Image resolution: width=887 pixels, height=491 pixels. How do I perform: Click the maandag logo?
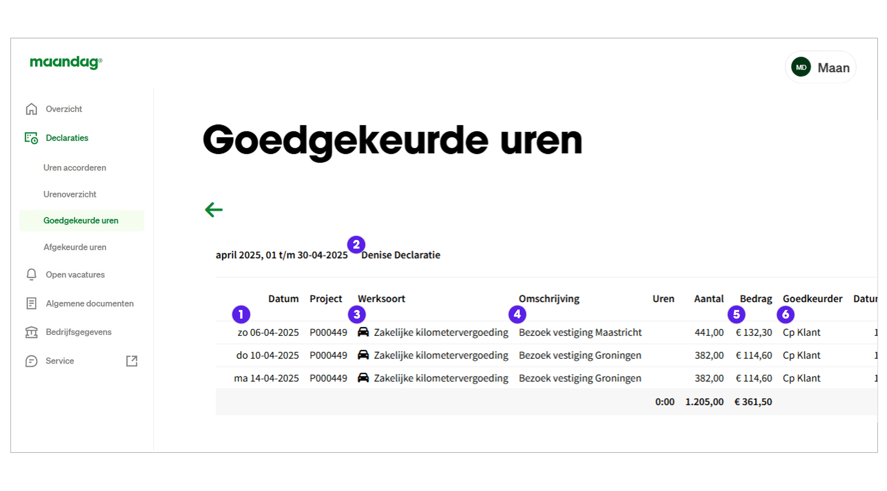[65, 62]
